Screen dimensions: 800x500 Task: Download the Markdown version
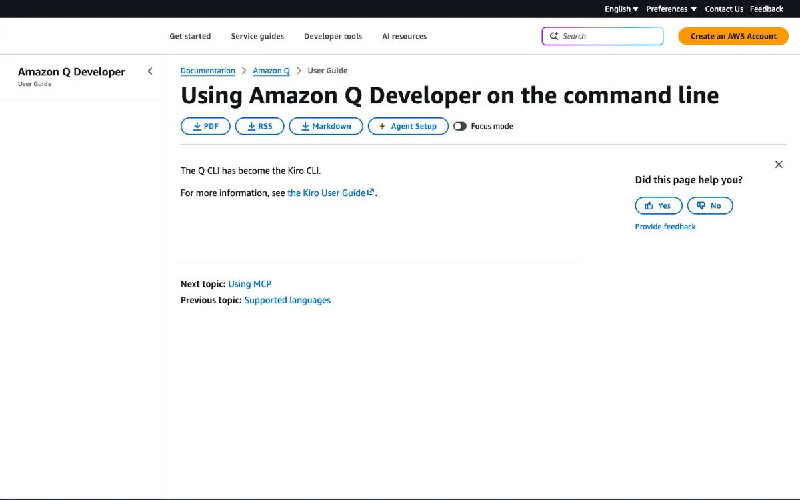[326, 126]
